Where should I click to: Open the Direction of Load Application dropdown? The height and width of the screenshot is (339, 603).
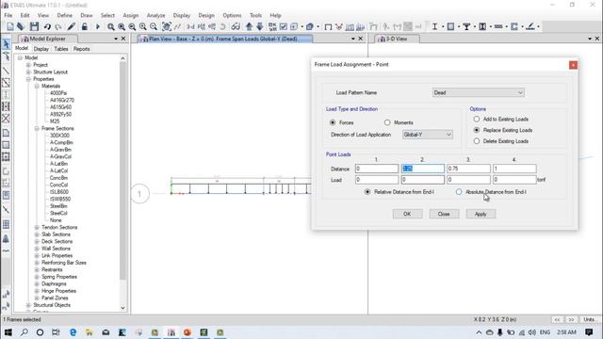(427, 135)
